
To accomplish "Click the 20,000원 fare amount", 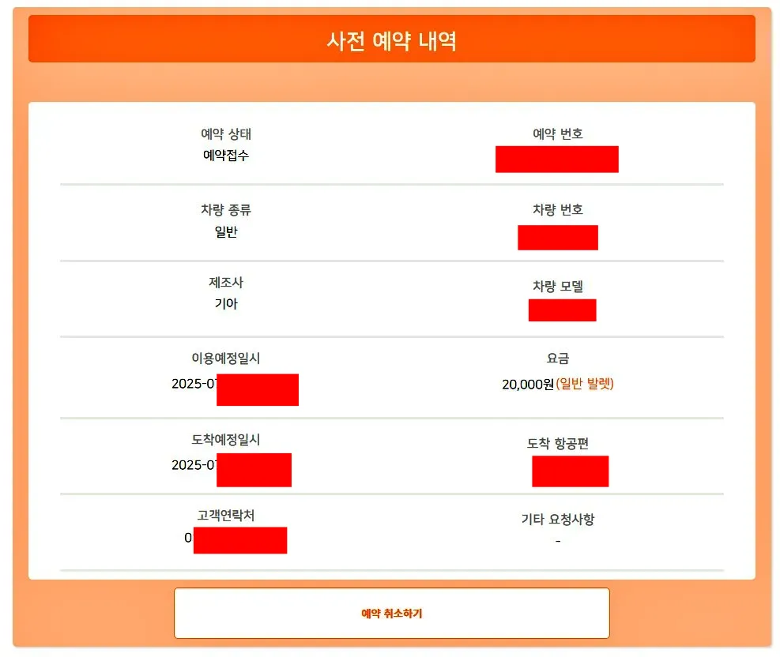I will pyautogui.click(x=528, y=384).
